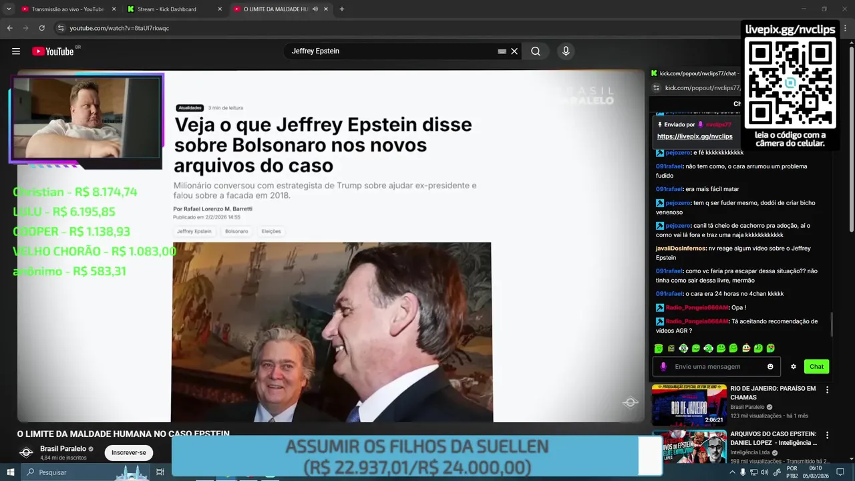Click the purple microphone badge in chat input
The width and height of the screenshot is (855, 481).
point(663,367)
